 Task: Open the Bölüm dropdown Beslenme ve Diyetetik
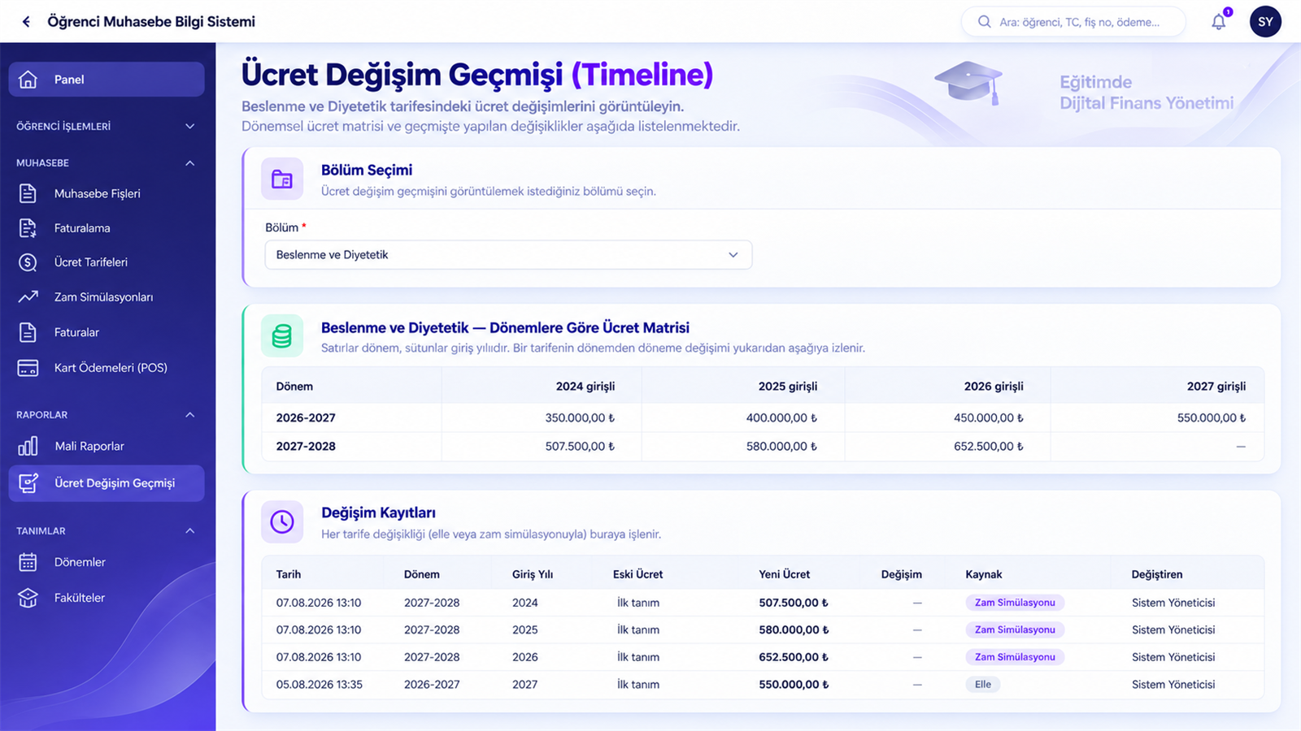click(x=508, y=255)
